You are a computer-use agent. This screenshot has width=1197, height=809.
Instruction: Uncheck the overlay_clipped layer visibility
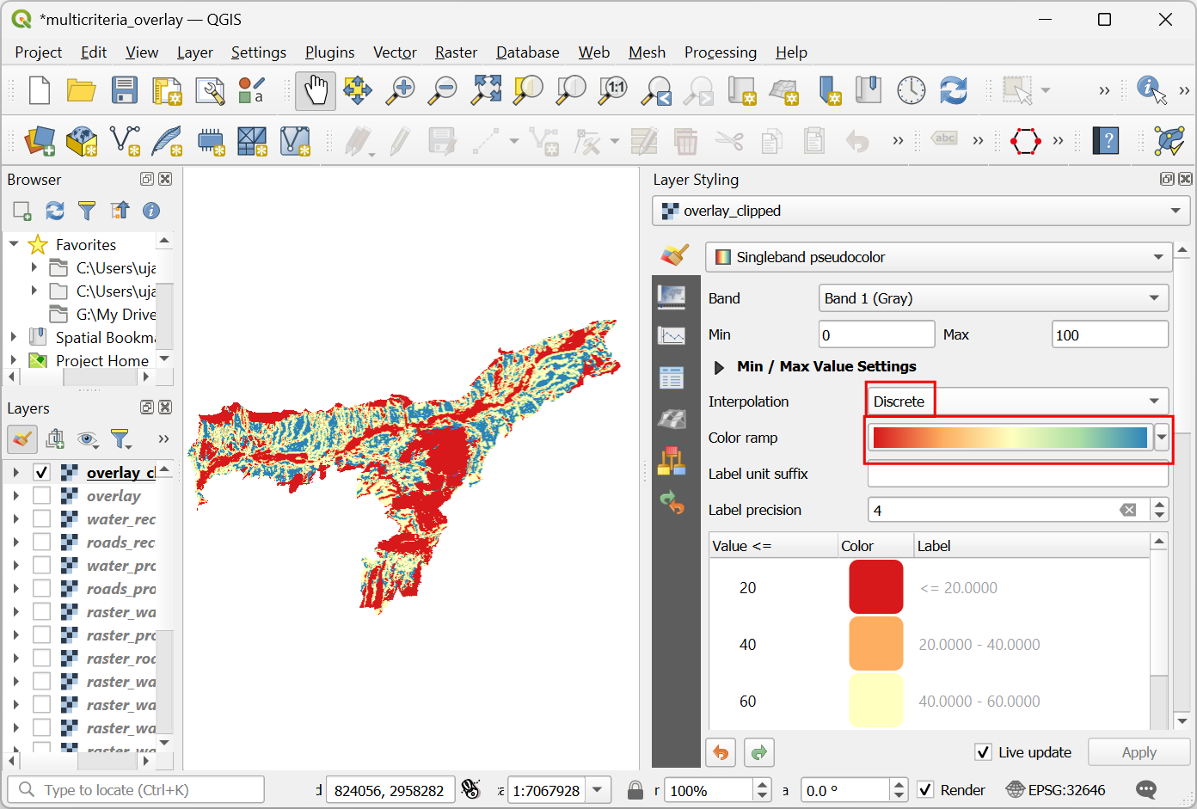41,472
